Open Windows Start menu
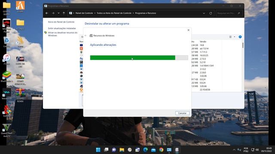Viewport: 275px width, 154px height. pos(98,150)
